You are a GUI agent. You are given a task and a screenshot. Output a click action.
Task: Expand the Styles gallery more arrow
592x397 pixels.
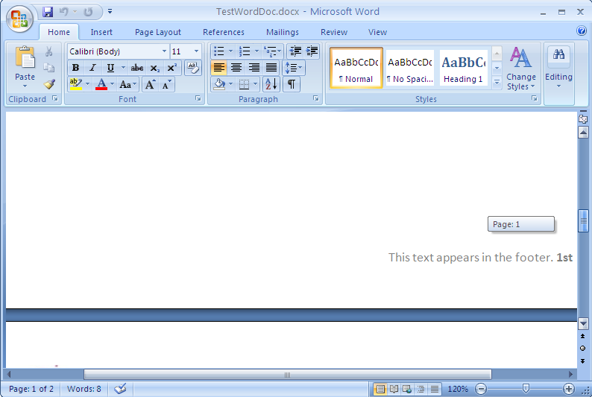pyautogui.click(x=497, y=83)
